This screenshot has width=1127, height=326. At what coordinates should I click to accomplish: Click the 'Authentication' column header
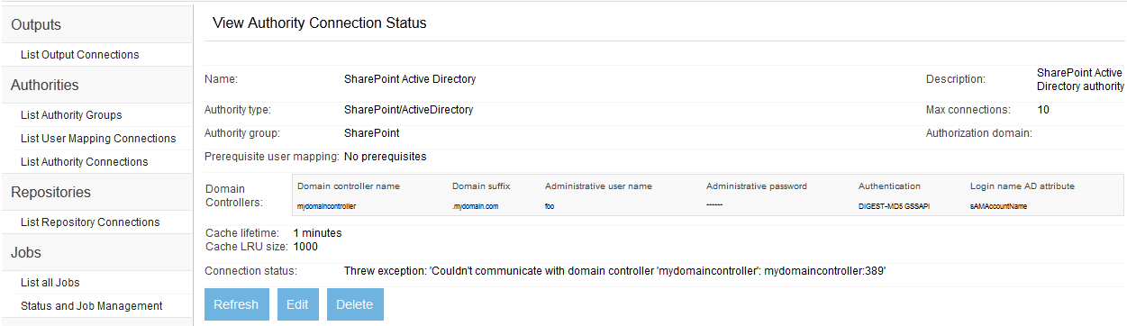889,186
